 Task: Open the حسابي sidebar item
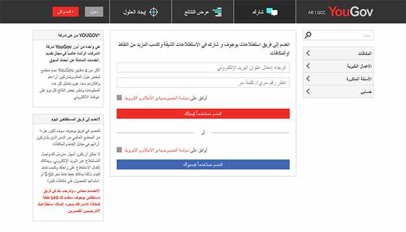tap(338, 92)
